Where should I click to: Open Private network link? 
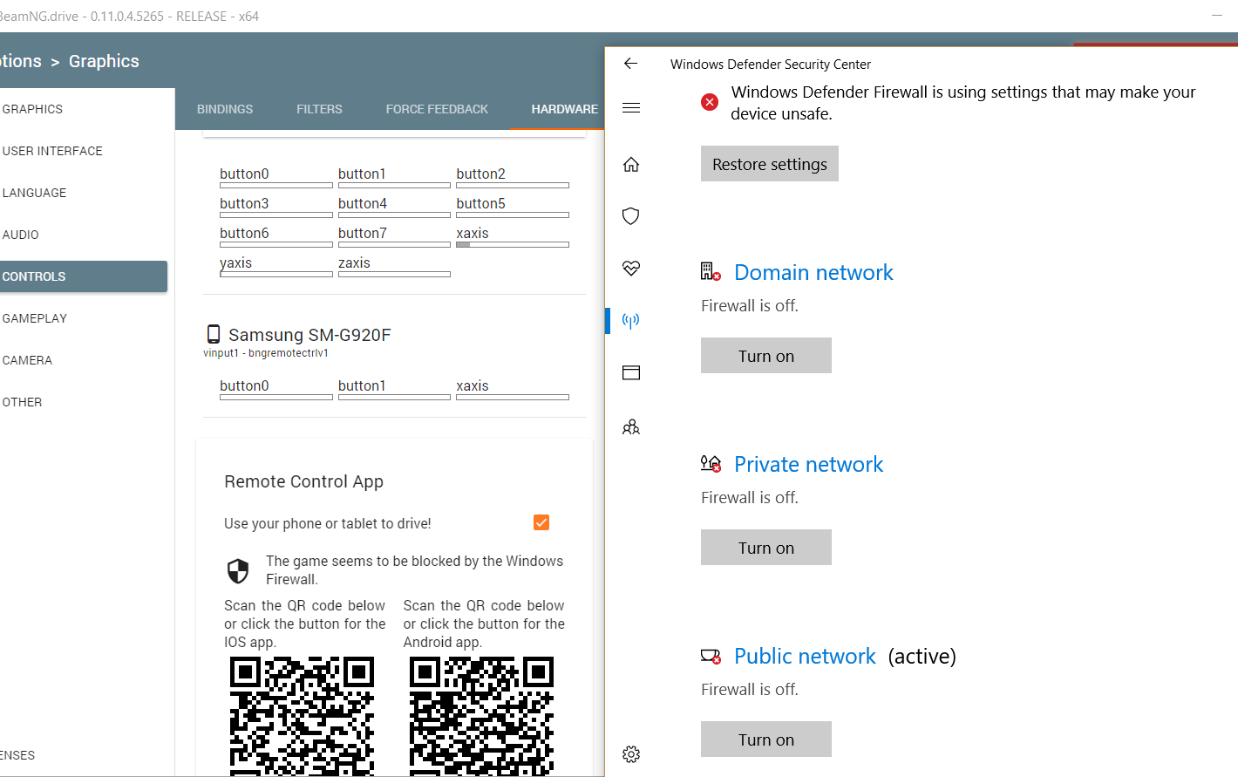coord(809,464)
